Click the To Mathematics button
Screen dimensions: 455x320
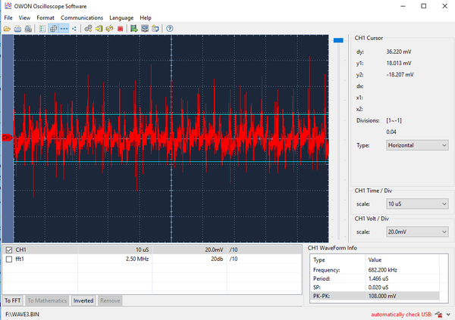pos(47,300)
